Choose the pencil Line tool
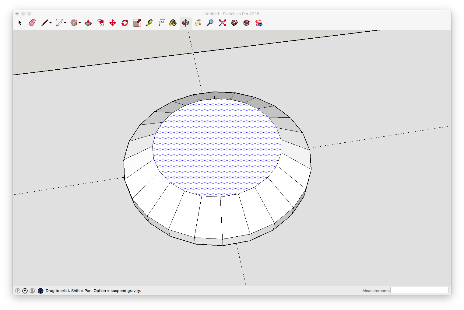 (x=45, y=23)
